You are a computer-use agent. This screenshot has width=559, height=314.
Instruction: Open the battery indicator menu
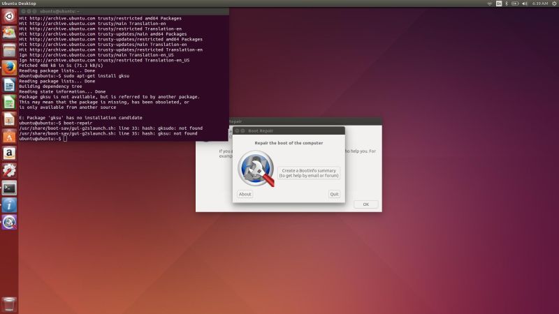(x=515, y=3)
